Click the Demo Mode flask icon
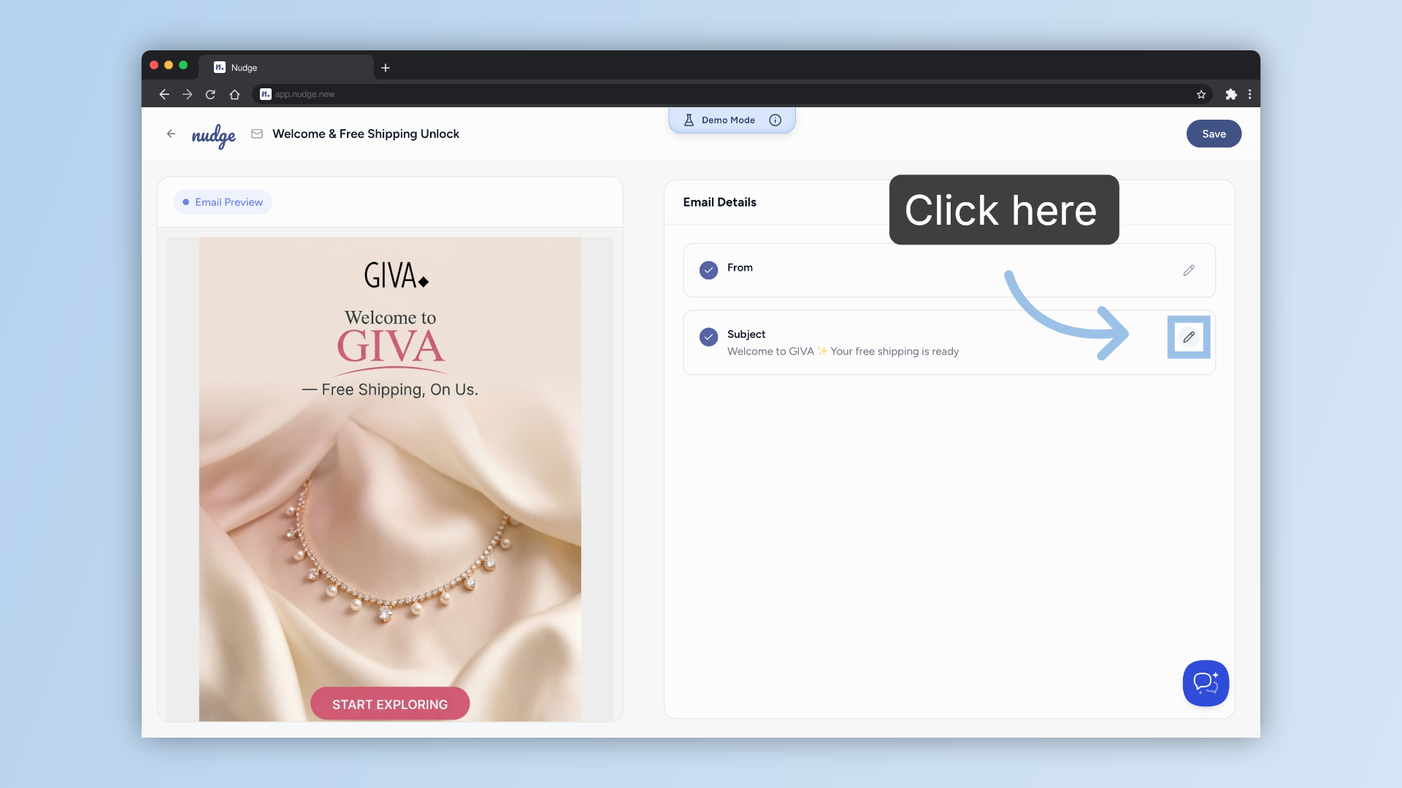 (689, 120)
